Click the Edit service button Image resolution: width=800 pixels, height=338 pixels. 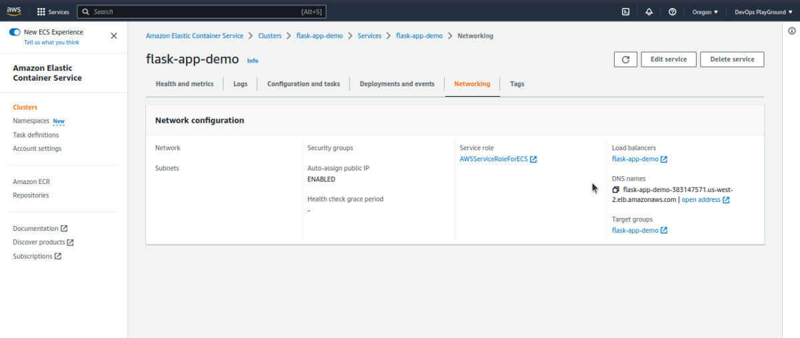tap(668, 59)
